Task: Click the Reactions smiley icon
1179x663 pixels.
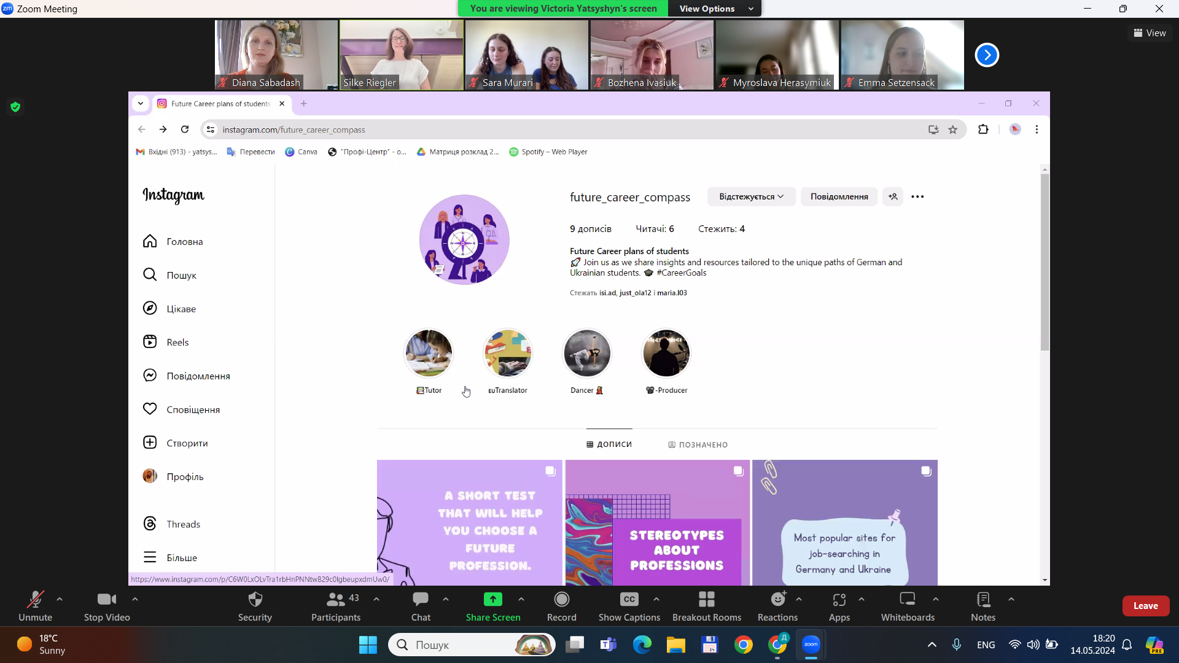Action: (x=777, y=599)
